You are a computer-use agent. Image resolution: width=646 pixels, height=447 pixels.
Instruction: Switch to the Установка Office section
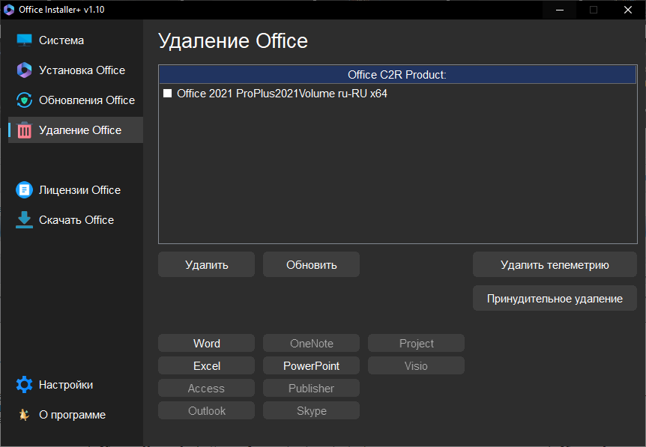click(x=82, y=70)
